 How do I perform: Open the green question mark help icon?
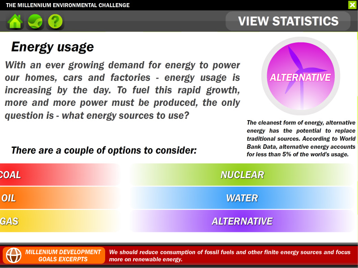tap(55, 21)
